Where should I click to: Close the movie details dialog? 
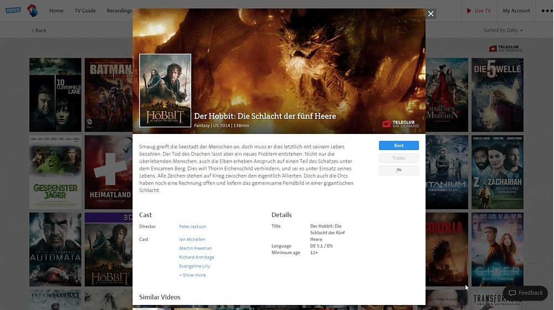tap(430, 14)
